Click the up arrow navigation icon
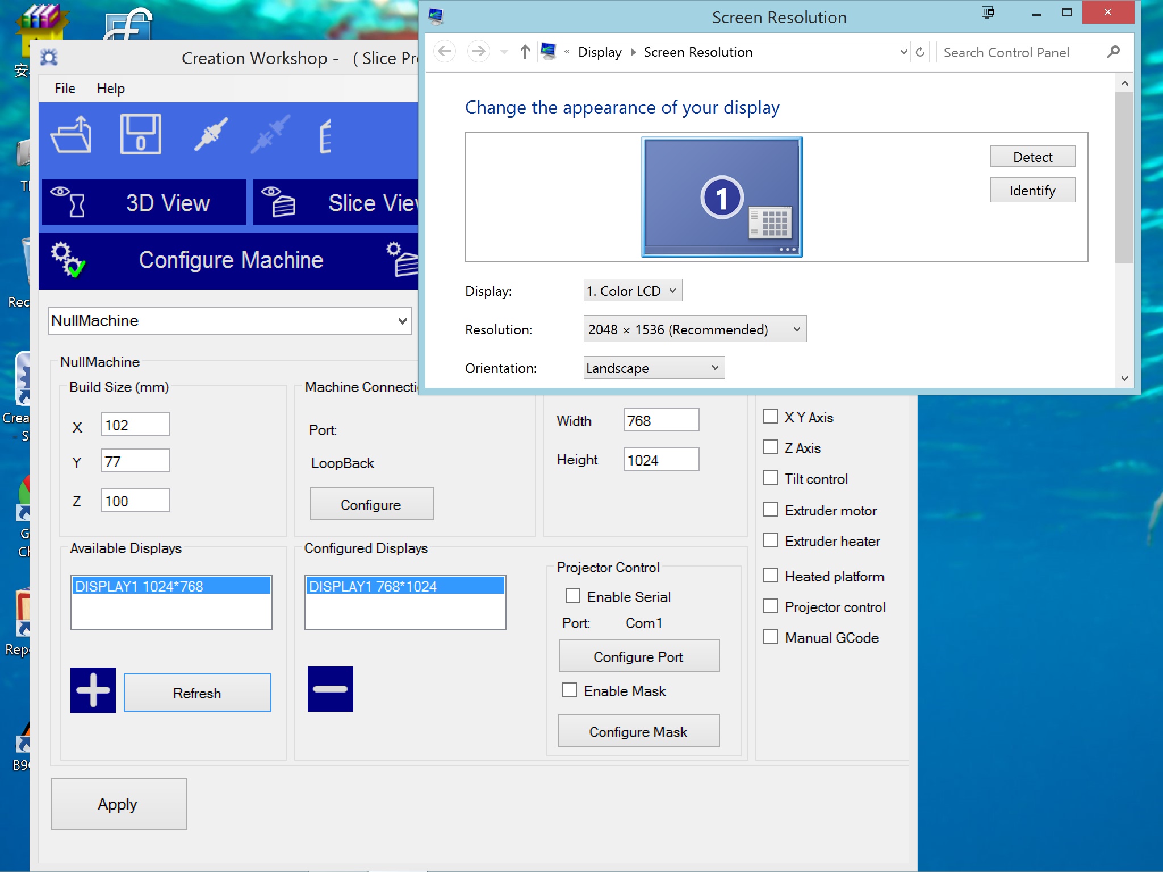1163x872 pixels. coord(525,52)
